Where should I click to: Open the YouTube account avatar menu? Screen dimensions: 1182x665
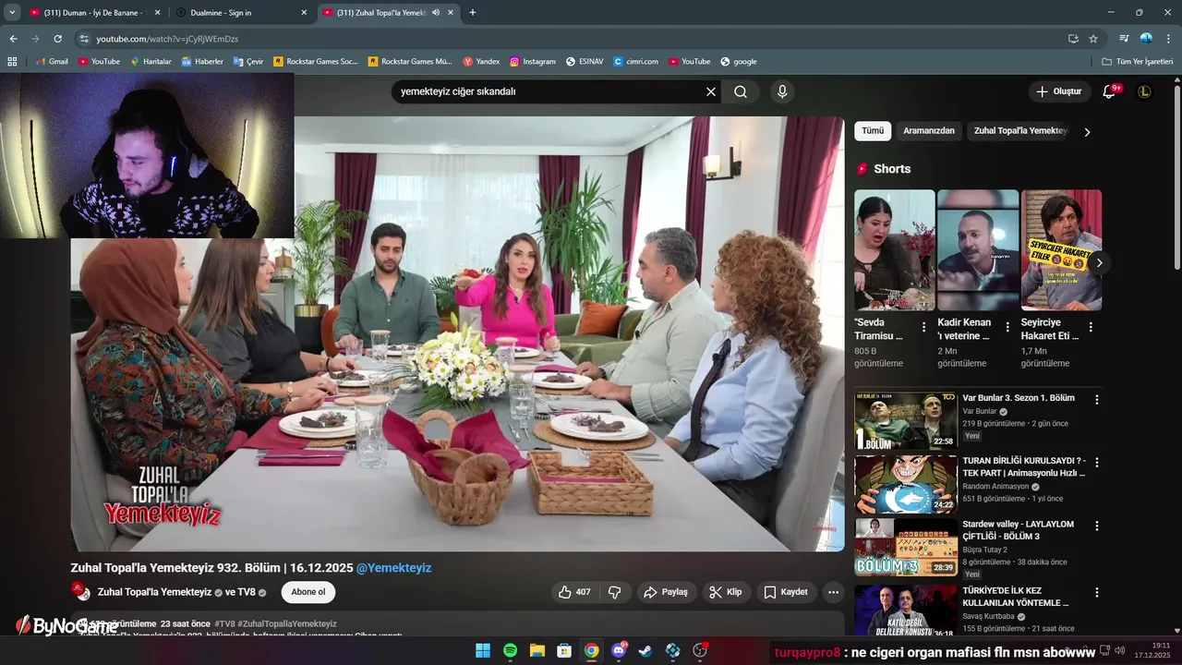coord(1144,91)
